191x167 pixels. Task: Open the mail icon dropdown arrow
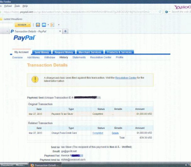(48, 25)
